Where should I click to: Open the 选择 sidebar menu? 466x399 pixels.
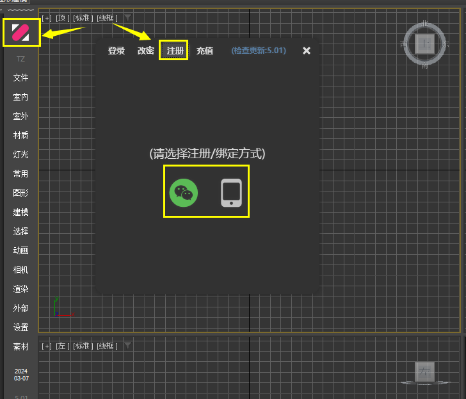click(x=20, y=231)
